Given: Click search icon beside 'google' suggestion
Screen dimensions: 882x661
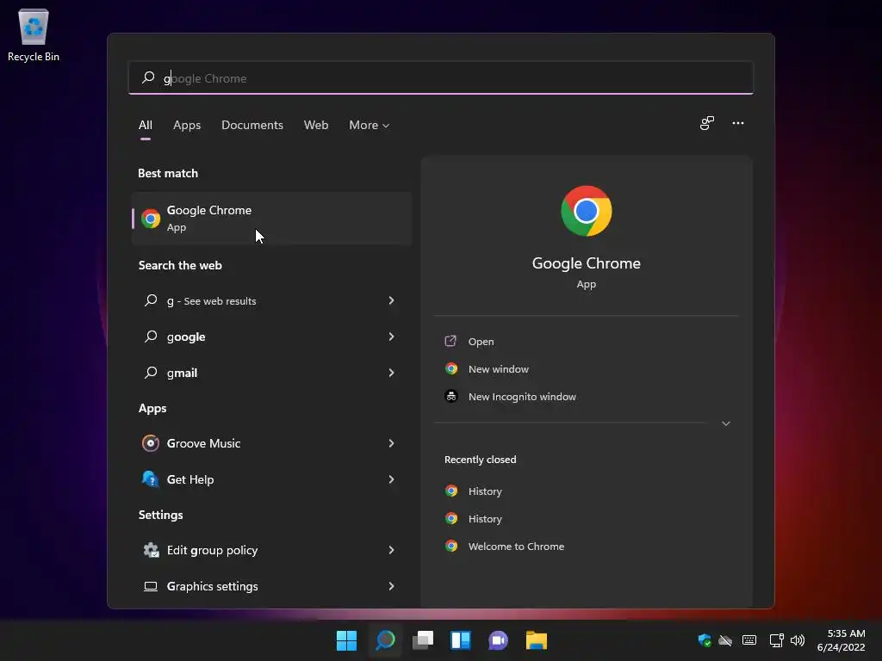Looking at the screenshot, I should pos(151,337).
